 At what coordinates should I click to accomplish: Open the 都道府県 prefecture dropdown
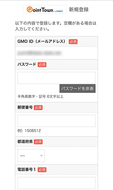[x=31, y=155]
